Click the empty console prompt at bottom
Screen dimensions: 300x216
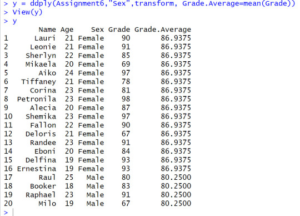(x=6, y=212)
